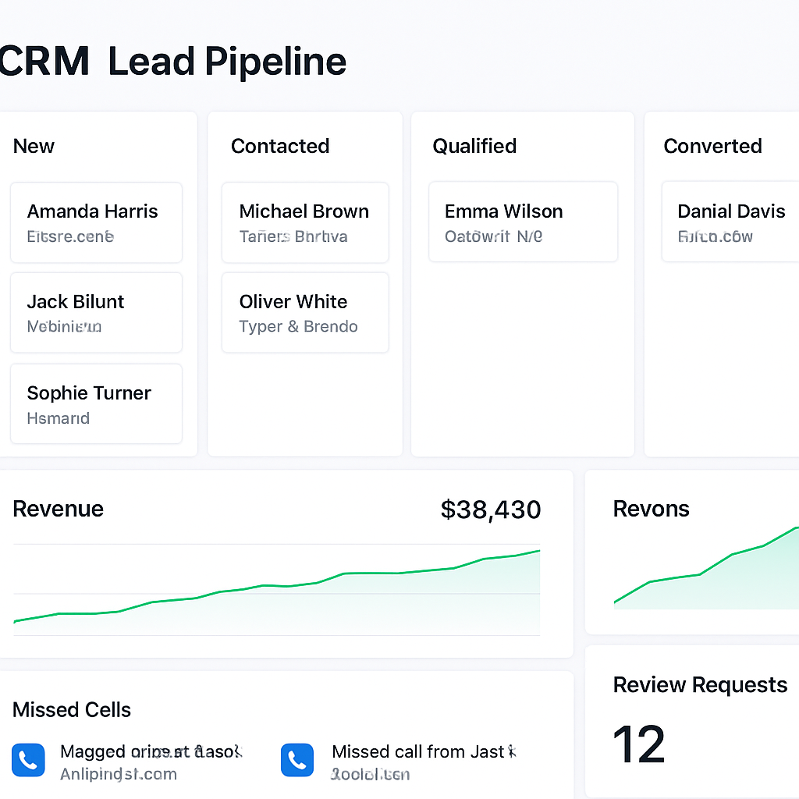Click the Missed Cells section heading

(72, 710)
